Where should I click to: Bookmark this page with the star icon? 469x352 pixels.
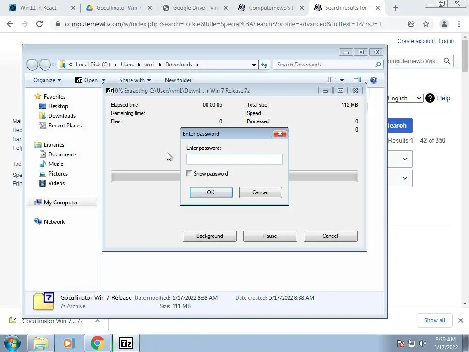[x=426, y=24]
